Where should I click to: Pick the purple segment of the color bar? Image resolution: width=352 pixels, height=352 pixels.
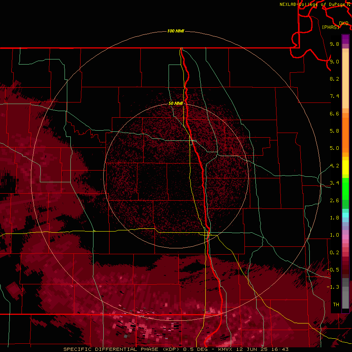click(345, 39)
